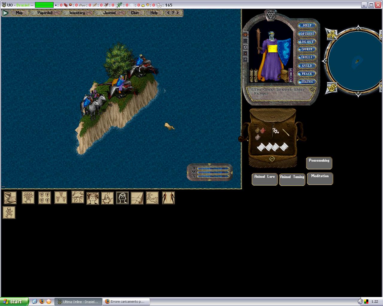
Task: Open the Inventory menu item
Action: click(77, 13)
